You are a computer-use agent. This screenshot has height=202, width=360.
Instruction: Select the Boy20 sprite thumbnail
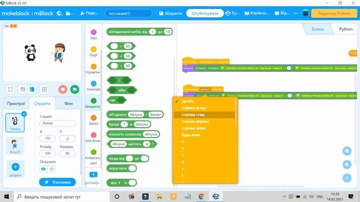(x=15, y=146)
